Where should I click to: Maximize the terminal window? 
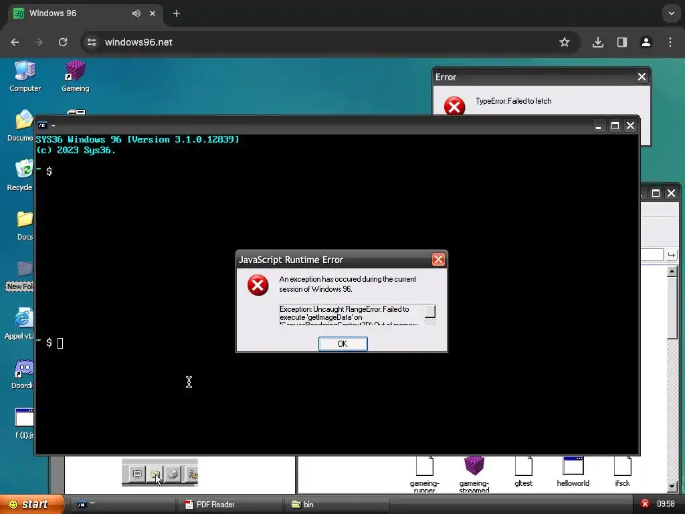(615, 126)
